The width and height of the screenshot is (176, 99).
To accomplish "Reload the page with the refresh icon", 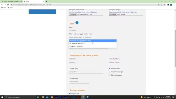I will tap(8, 5).
